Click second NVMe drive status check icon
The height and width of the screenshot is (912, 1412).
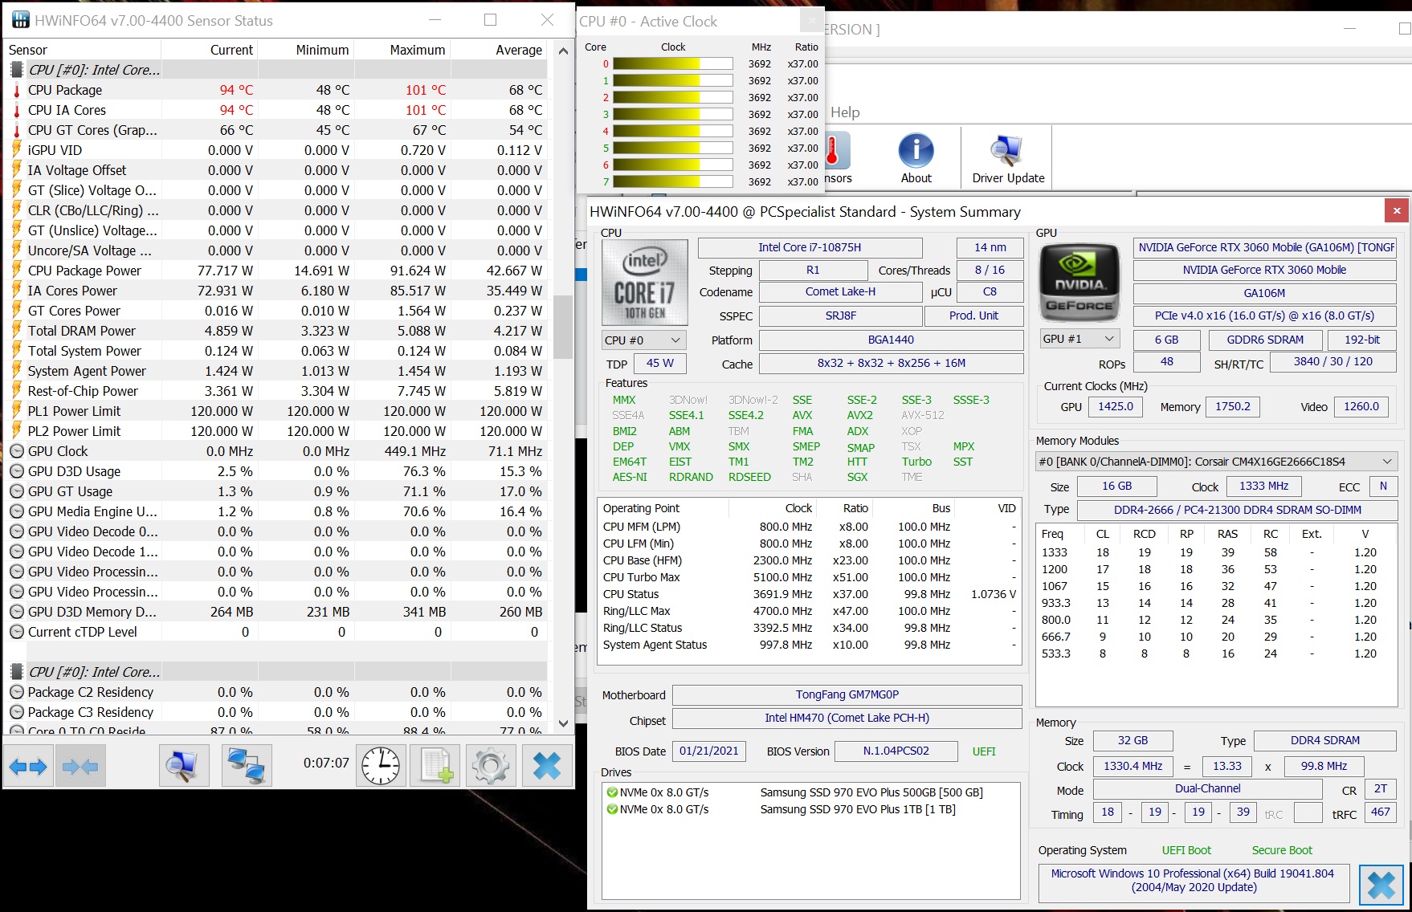(612, 809)
